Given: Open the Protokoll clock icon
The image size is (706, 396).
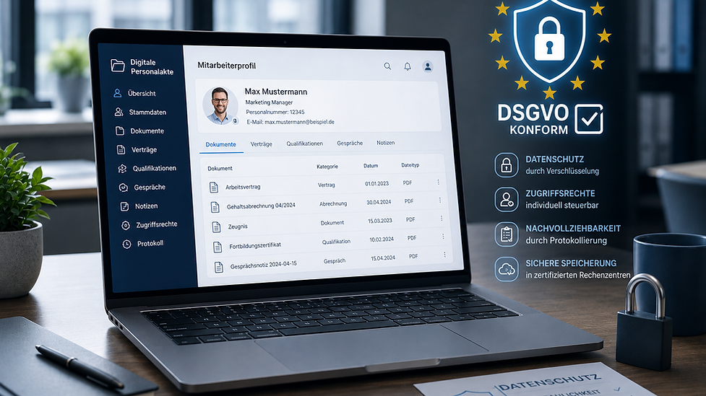Looking at the screenshot, I should 127,244.
